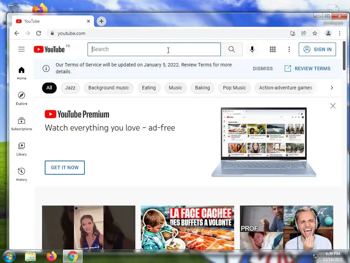This screenshot has width=350, height=263.
Task: Open the Windows Start menu
Action: (9, 256)
